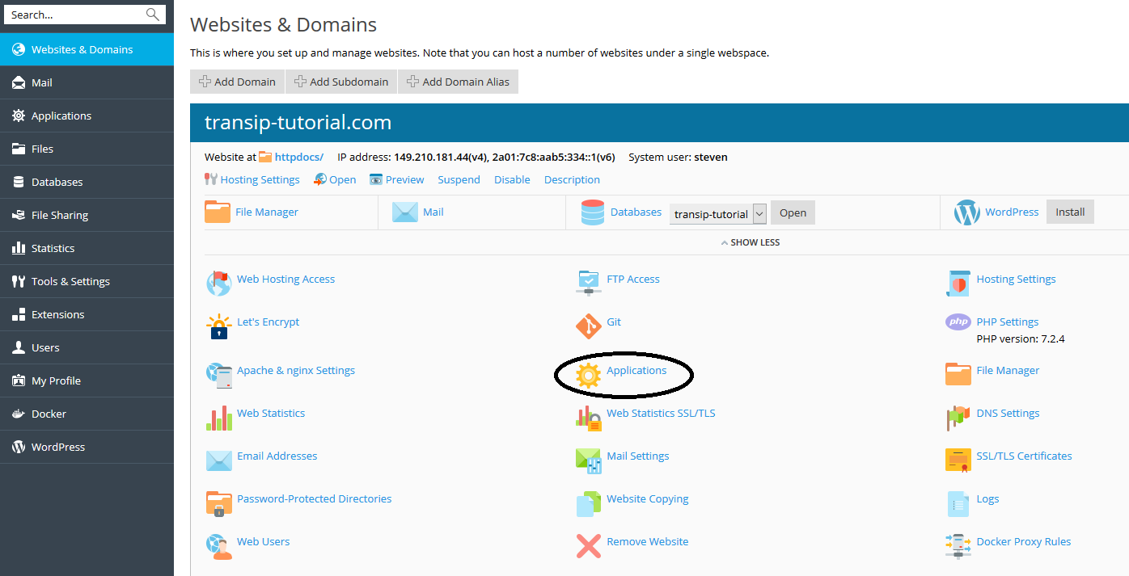Open Tools & Settings in sidebar
Image resolution: width=1129 pixels, height=576 pixels.
(87, 281)
